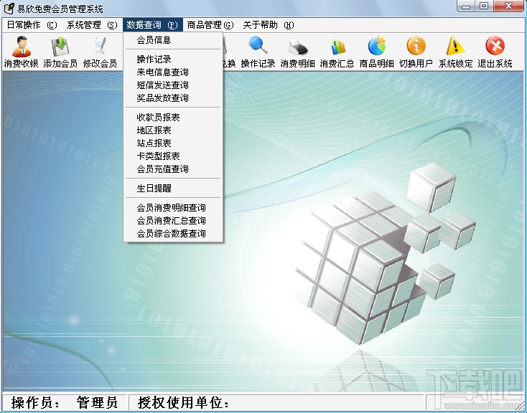Select the 修改会员 edit member icon
Image resolution: width=527 pixels, height=413 pixels.
[100, 52]
